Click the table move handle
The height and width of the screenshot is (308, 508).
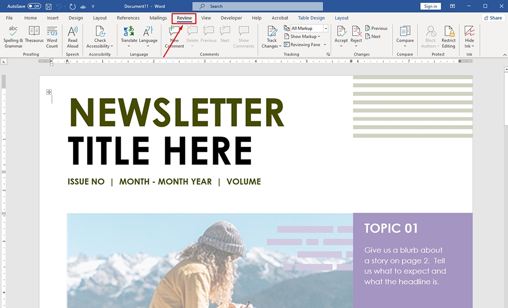coord(49,92)
